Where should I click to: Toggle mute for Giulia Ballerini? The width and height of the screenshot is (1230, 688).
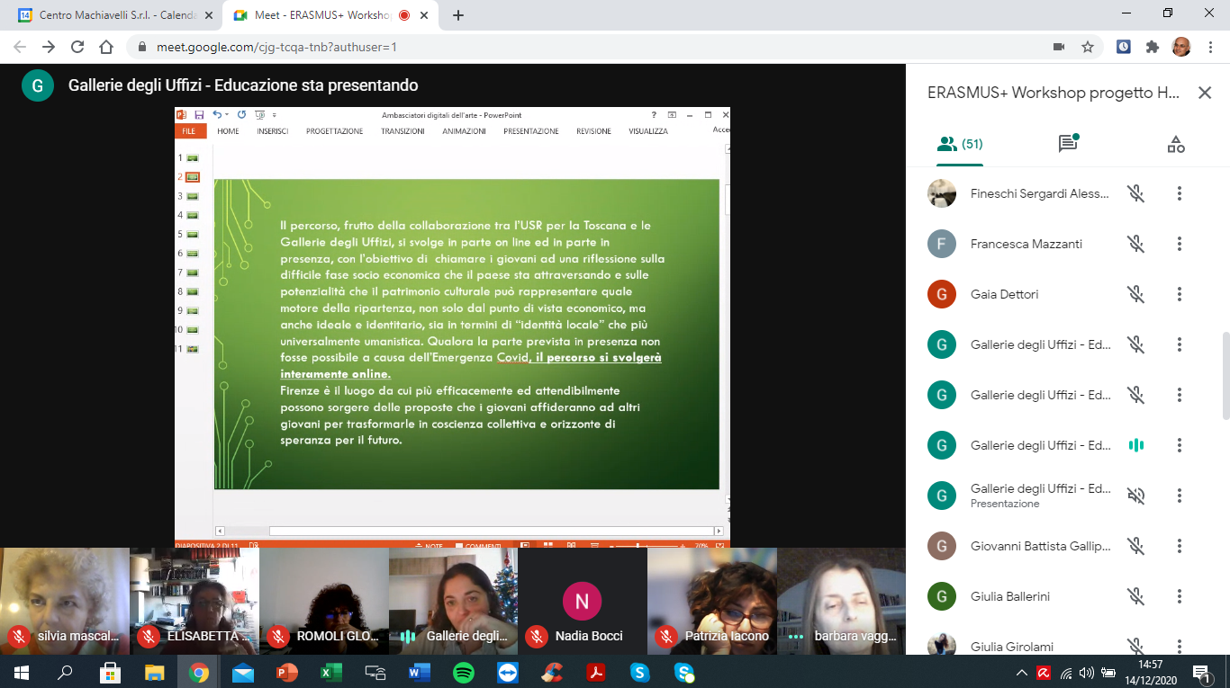[x=1135, y=596]
